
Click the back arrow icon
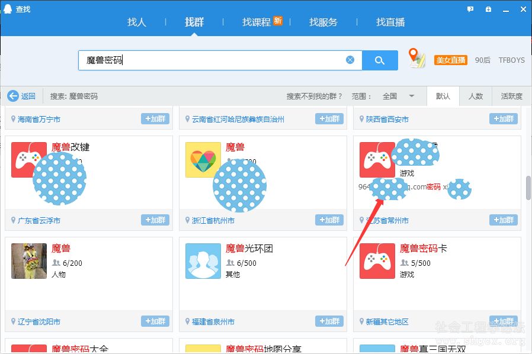[13, 96]
